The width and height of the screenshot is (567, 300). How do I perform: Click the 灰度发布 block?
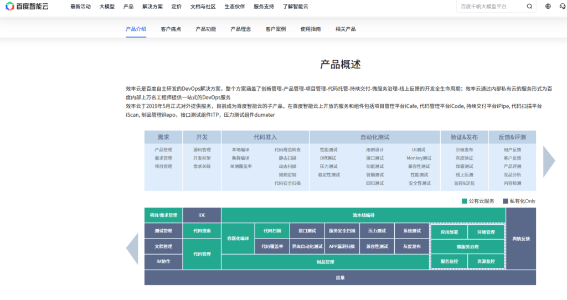click(412, 246)
